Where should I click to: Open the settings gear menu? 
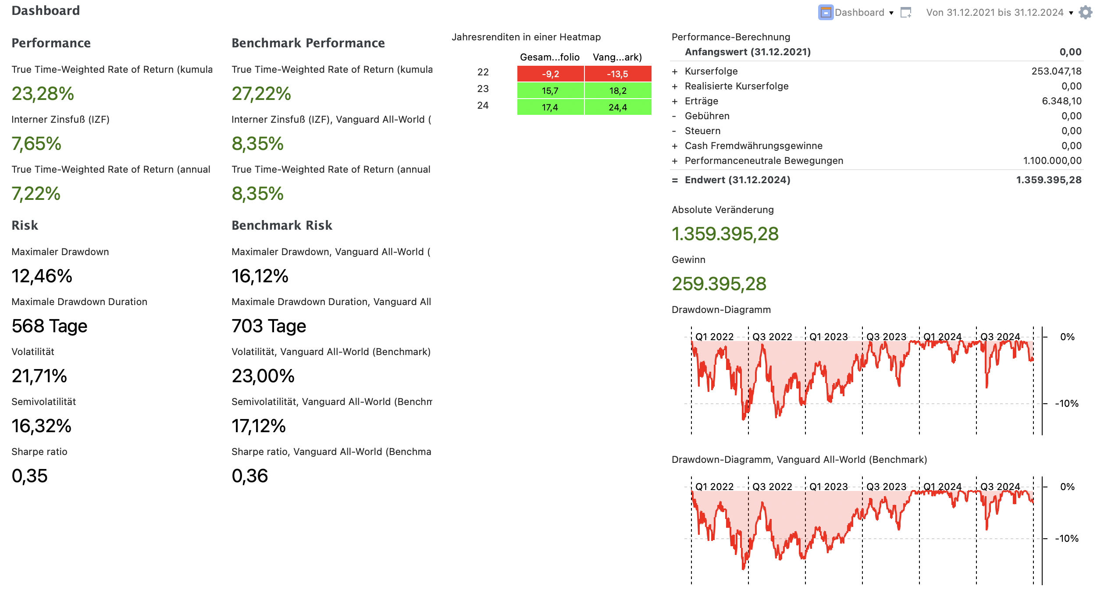(1085, 12)
